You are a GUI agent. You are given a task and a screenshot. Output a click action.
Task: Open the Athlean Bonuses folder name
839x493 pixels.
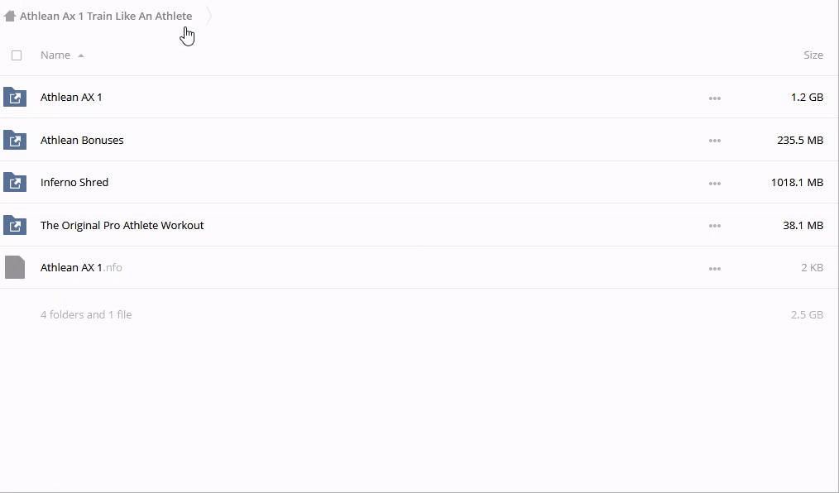[82, 140]
